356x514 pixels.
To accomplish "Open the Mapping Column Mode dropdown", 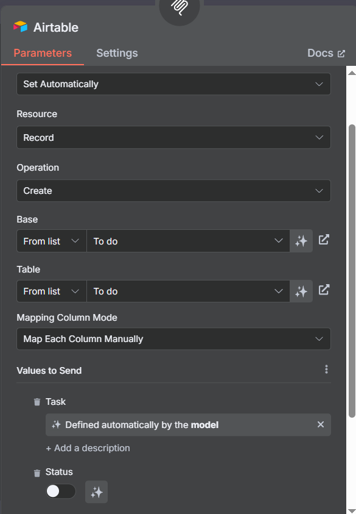I will click(x=174, y=339).
